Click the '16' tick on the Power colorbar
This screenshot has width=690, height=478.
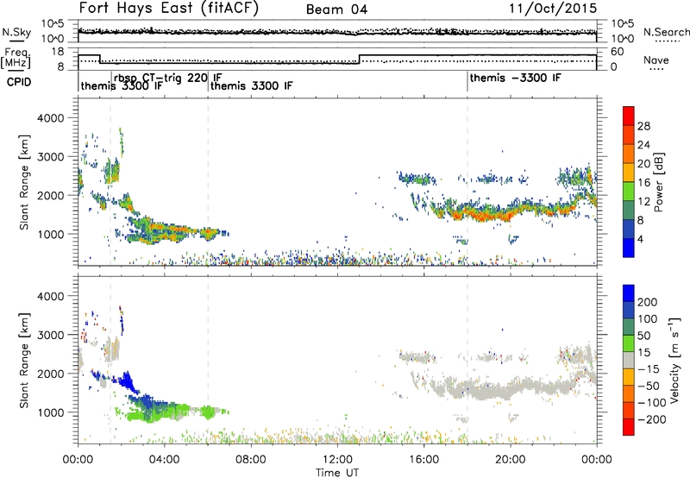643,183
